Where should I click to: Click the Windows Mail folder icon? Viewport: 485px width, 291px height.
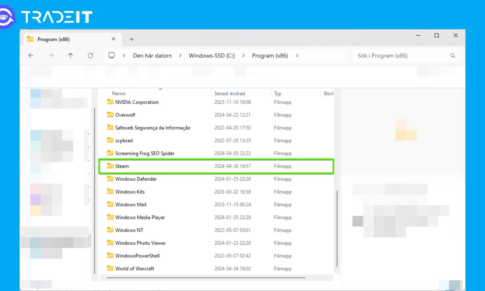click(x=110, y=204)
